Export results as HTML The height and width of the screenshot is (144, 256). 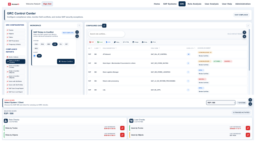[x=126, y=42]
